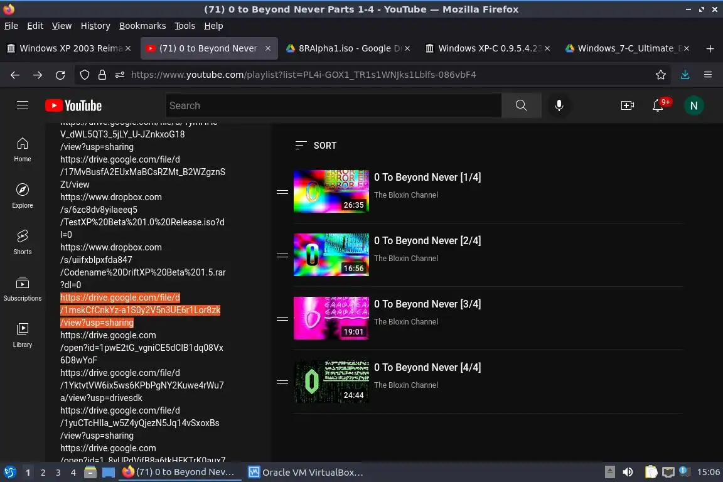
Task: Grab the drag handle for video 1/4
Action: coord(282,192)
